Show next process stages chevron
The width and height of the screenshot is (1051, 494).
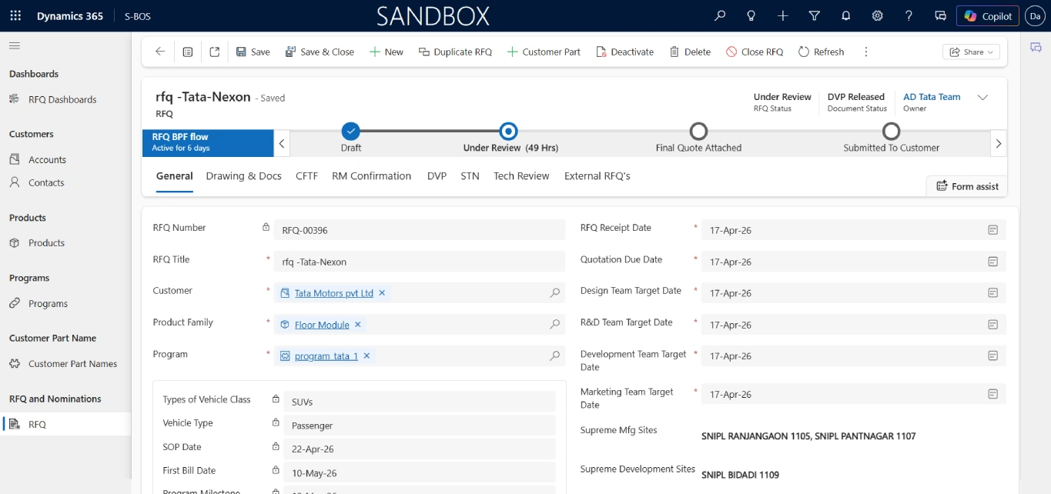pos(999,143)
